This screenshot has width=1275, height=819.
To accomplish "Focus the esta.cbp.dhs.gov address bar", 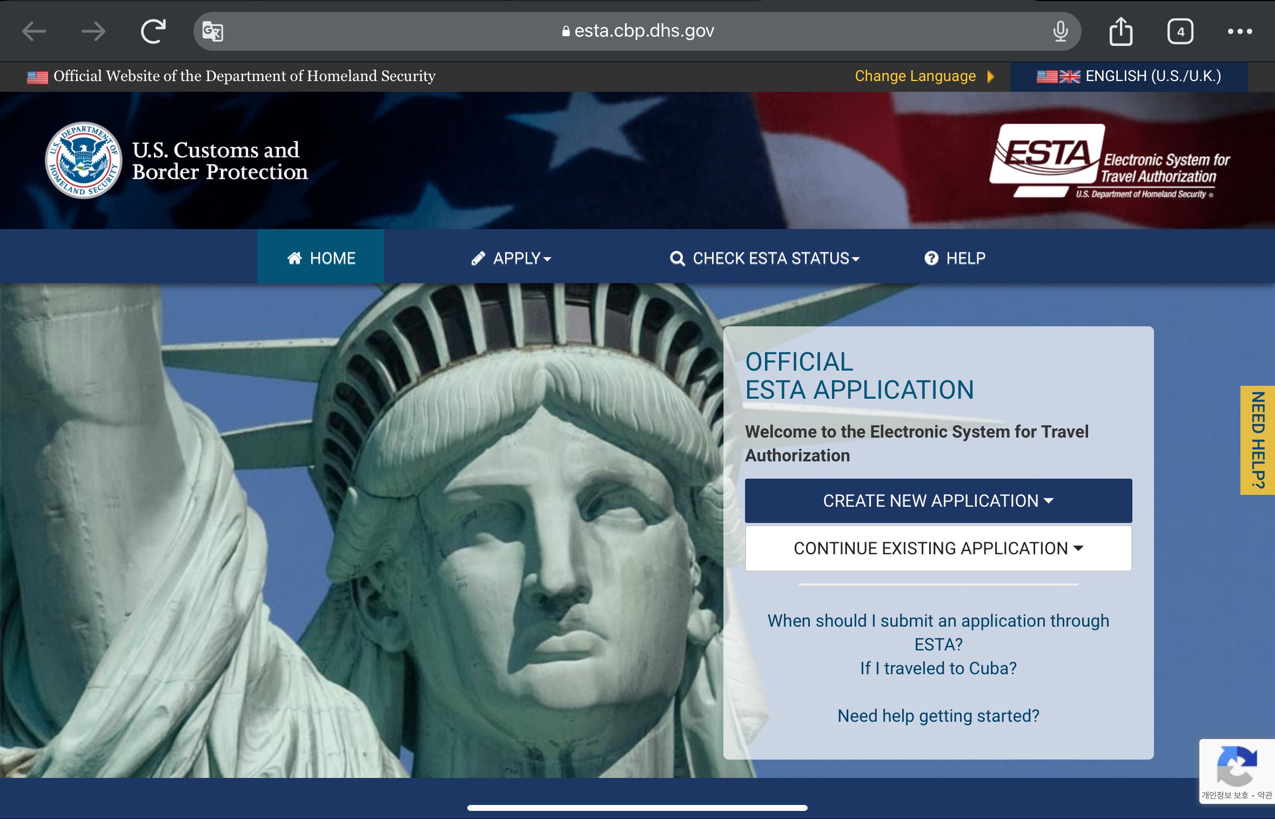I will [637, 31].
